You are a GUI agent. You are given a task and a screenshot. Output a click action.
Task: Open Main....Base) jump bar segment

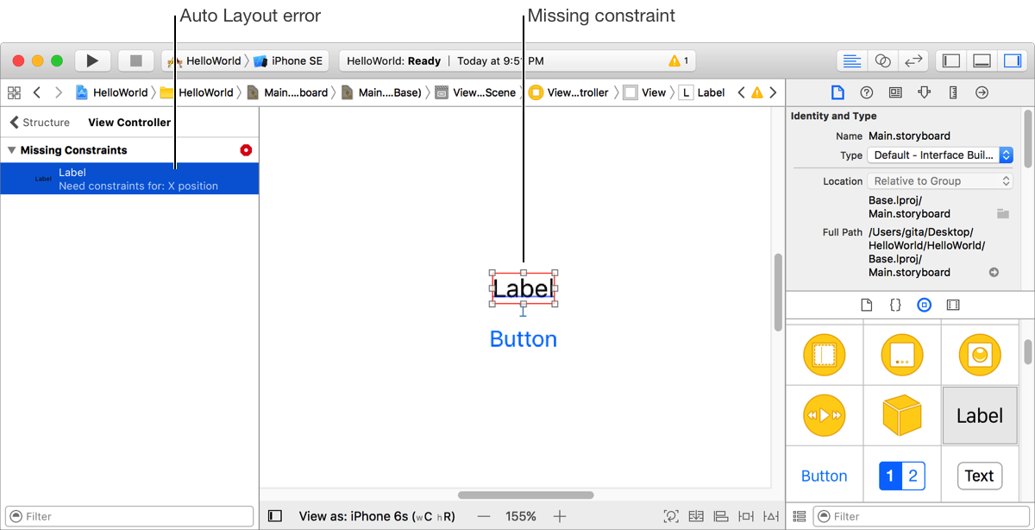[x=380, y=92]
